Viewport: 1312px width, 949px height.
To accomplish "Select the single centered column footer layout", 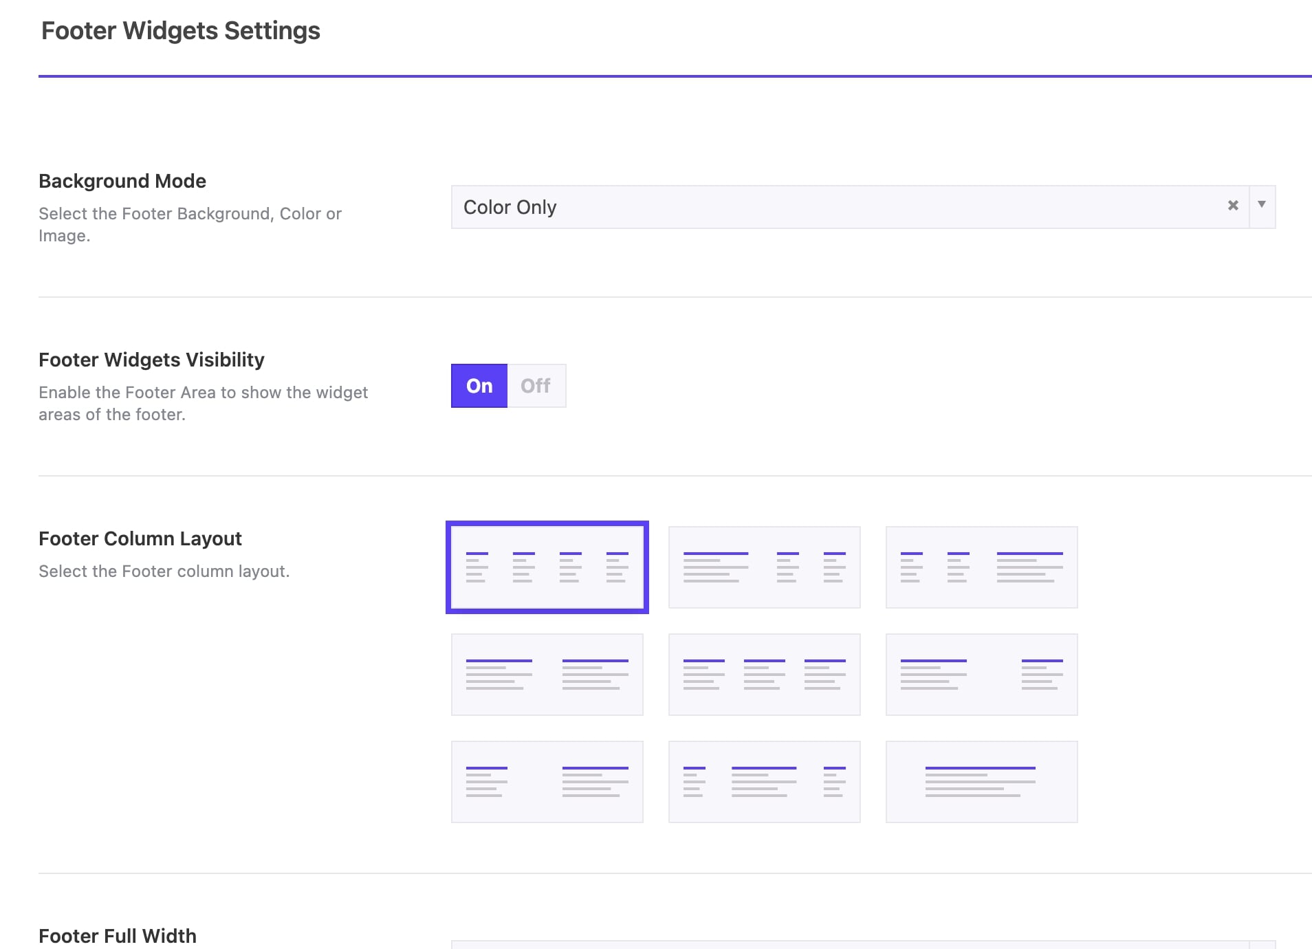I will point(981,782).
